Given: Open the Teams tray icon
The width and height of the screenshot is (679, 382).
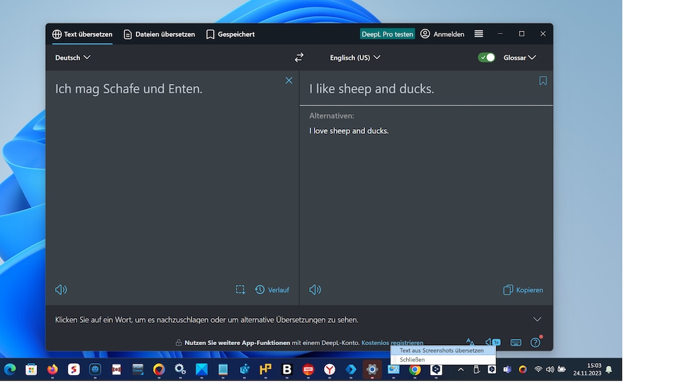Looking at the screenshot, I should point(507,369).
